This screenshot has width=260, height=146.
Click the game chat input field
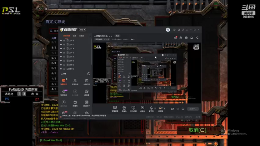(92, 140)
